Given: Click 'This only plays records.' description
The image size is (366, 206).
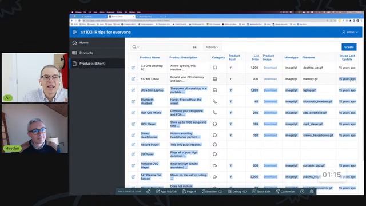Looking at the screenshot, I should 185,145.
